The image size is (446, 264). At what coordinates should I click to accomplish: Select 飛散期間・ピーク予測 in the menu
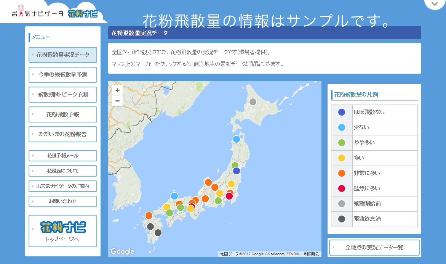63,95
